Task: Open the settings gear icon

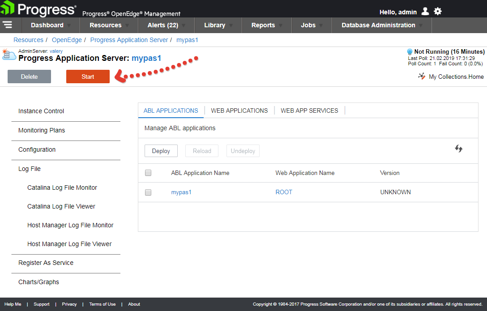Action: coord(438,12)
